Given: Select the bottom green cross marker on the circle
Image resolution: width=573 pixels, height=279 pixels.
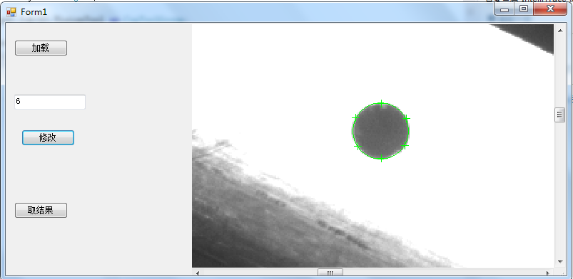Looking at the screenshot, I should (x=381, y=158).
